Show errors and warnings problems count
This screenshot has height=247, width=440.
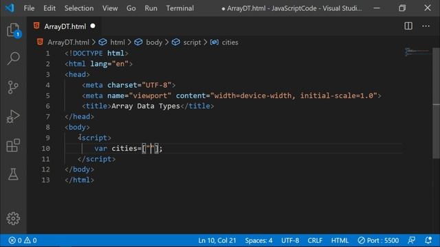coord(23,240)
